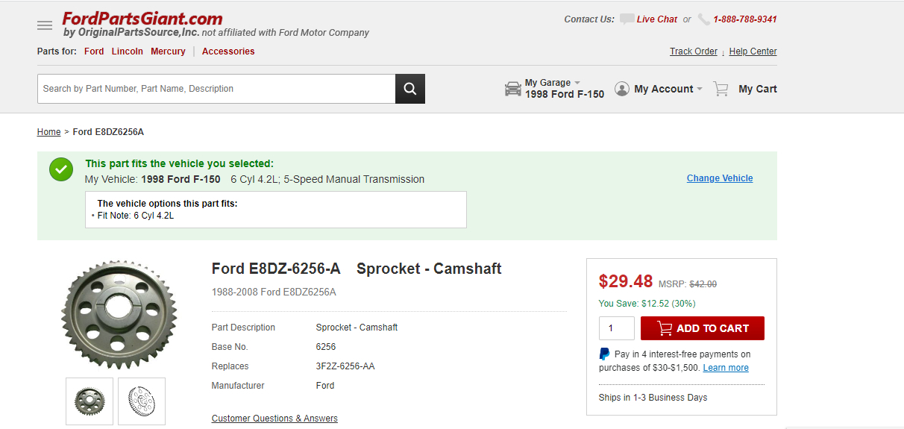The height and width of the screenshot is (429, 904).
Task: Open Customer Questions & Answers link
Action: (x=274, y=419)
